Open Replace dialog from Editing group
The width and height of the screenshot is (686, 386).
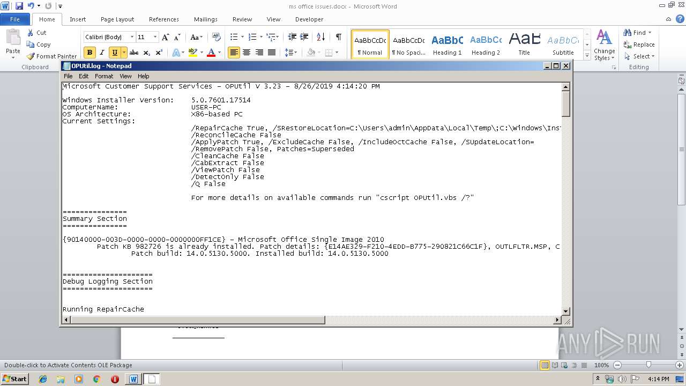pyautogui.click(x=639, y=44)
